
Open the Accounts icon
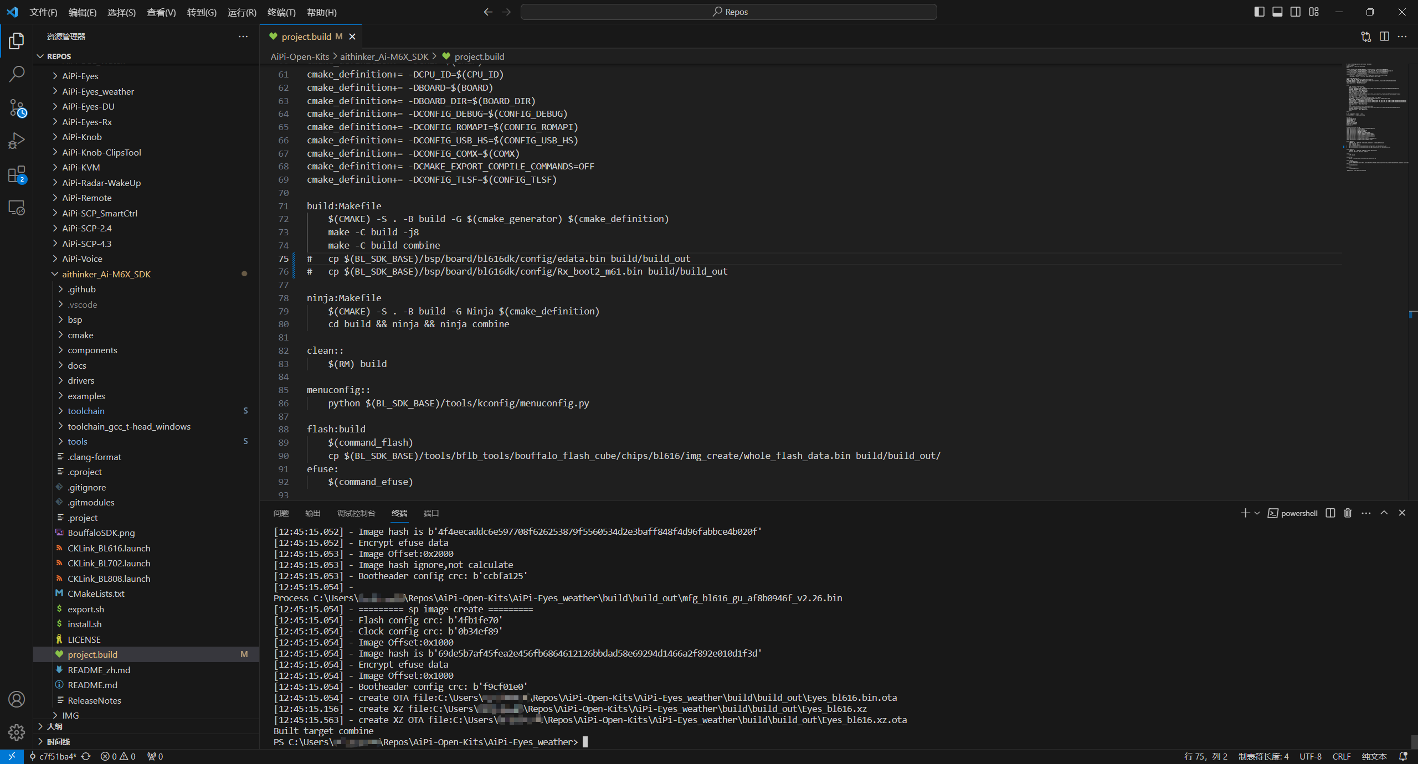pyautogui.click(x=17, y=699)
